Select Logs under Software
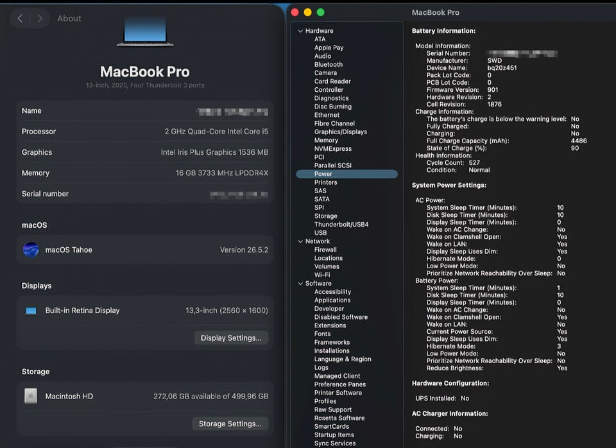Screen dimensions: 616x448 coord(321,368)
